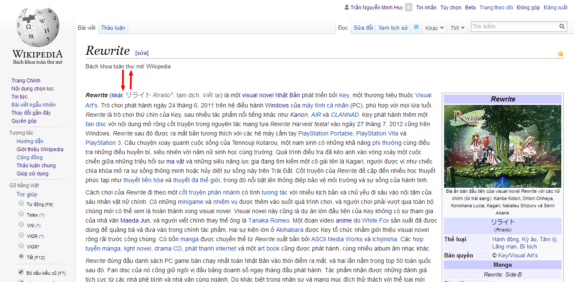
Task: Click the Nhật link before the Japanese title
Action: tap(117, 95)
